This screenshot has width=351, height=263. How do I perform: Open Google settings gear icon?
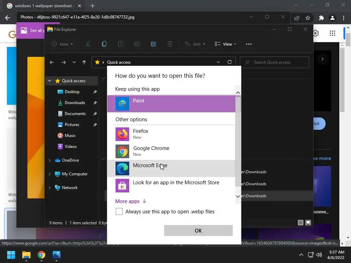click(316, 33)
